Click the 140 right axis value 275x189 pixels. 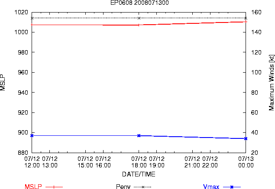click(256, 32)
